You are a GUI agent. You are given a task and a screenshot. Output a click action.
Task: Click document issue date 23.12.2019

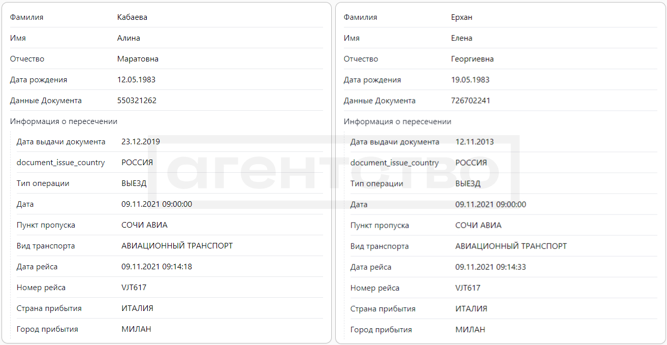pyautogui.click(x=140, y=142)
